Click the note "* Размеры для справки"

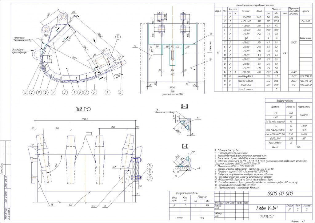click(229, 150)
